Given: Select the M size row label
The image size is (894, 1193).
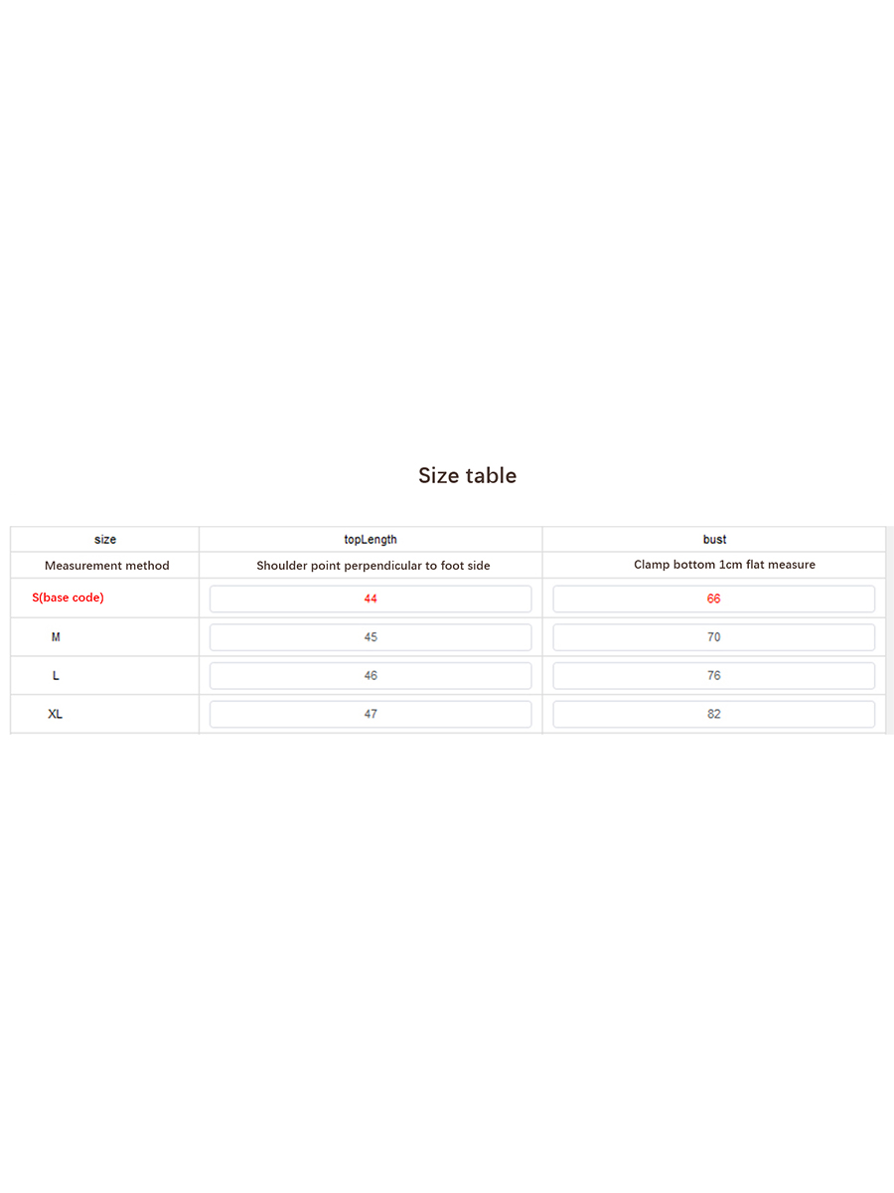Looking at the screenshot, I should click(x=56, y=636).
